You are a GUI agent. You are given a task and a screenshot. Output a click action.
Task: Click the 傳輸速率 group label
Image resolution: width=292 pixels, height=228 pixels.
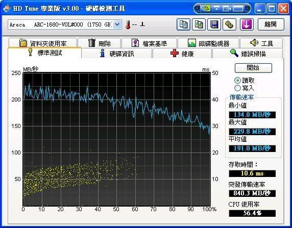pos(241,97)
